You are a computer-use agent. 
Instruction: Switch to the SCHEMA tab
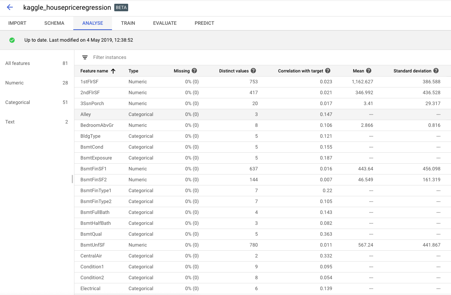click(x=54, y=23)
